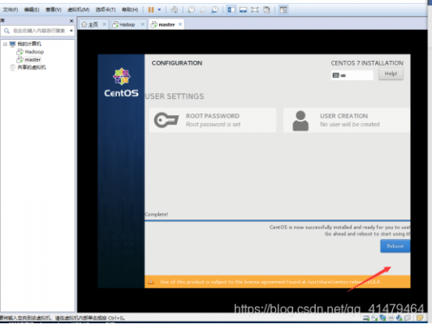Click the warning triangle icon

point(151,282)
